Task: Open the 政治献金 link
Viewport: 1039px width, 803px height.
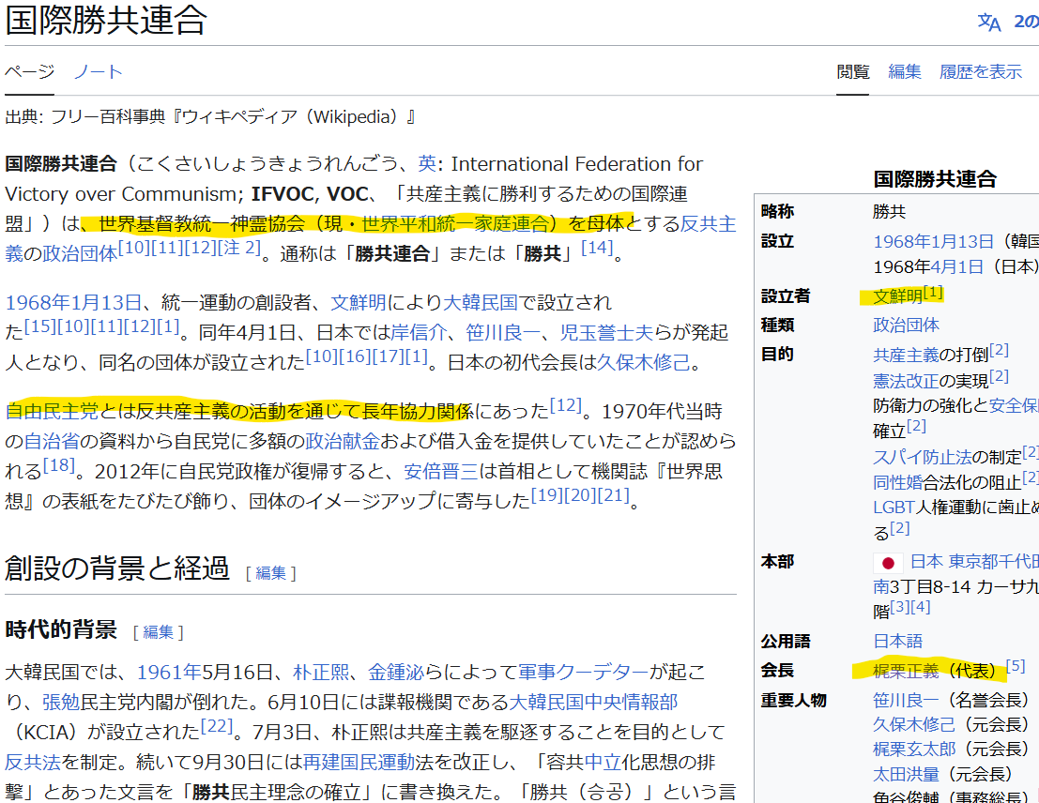Action: pos(343,441)
